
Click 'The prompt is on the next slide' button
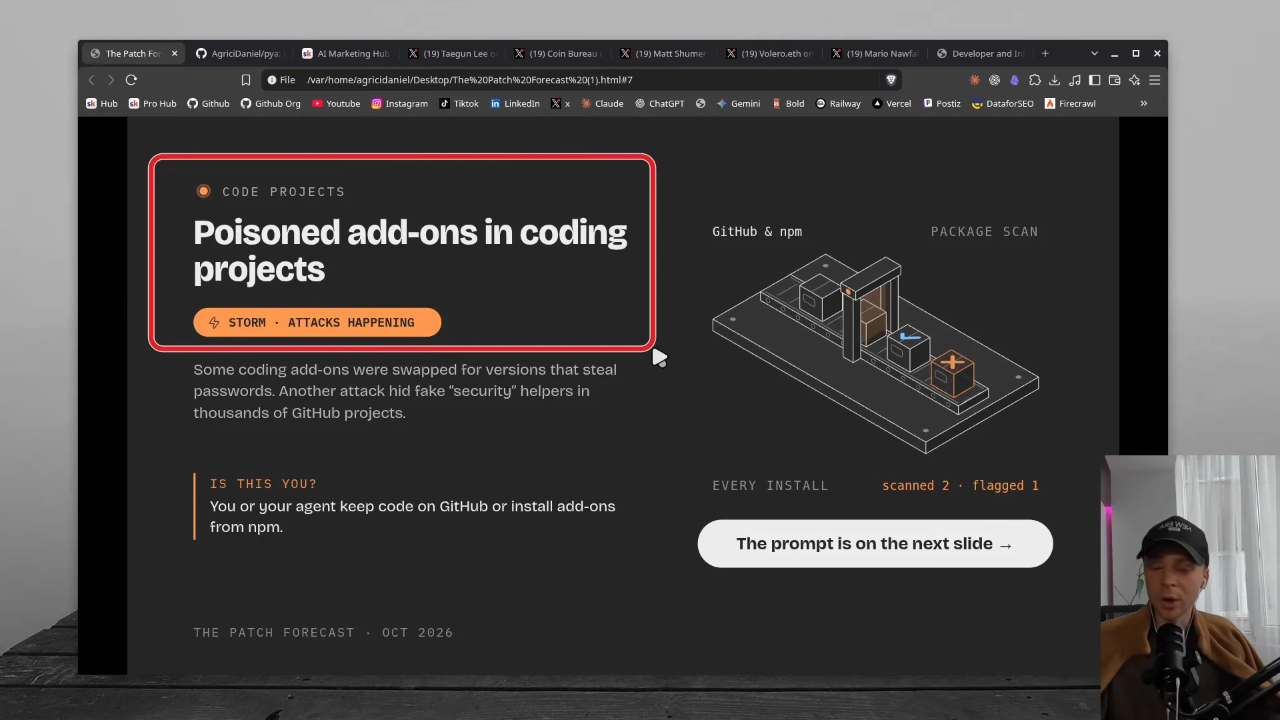(x=875, y=544)
